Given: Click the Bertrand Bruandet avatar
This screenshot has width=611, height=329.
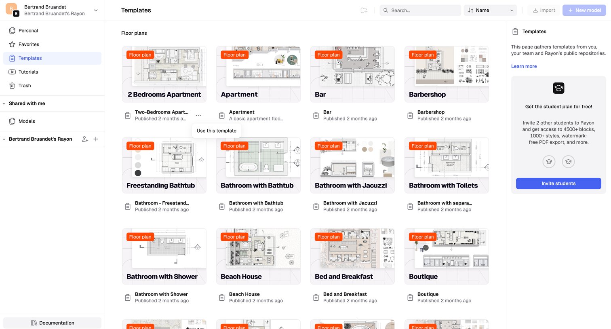Looking at the screenshot, I should point(12,10).
